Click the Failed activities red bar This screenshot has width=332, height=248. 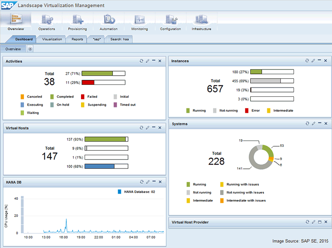tap(88, 82)
